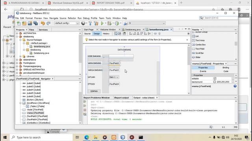Viewport: 252px width, 141px height.
Task: Rerun the build with the Output panel's green arrow
Action: point(85,102)
